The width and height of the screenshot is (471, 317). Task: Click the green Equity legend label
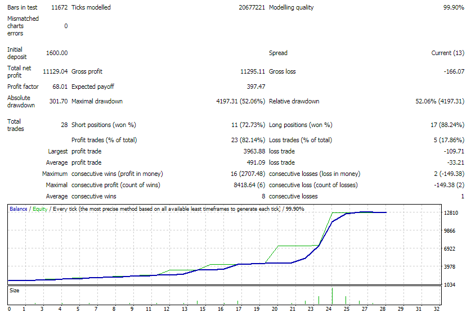40,209
